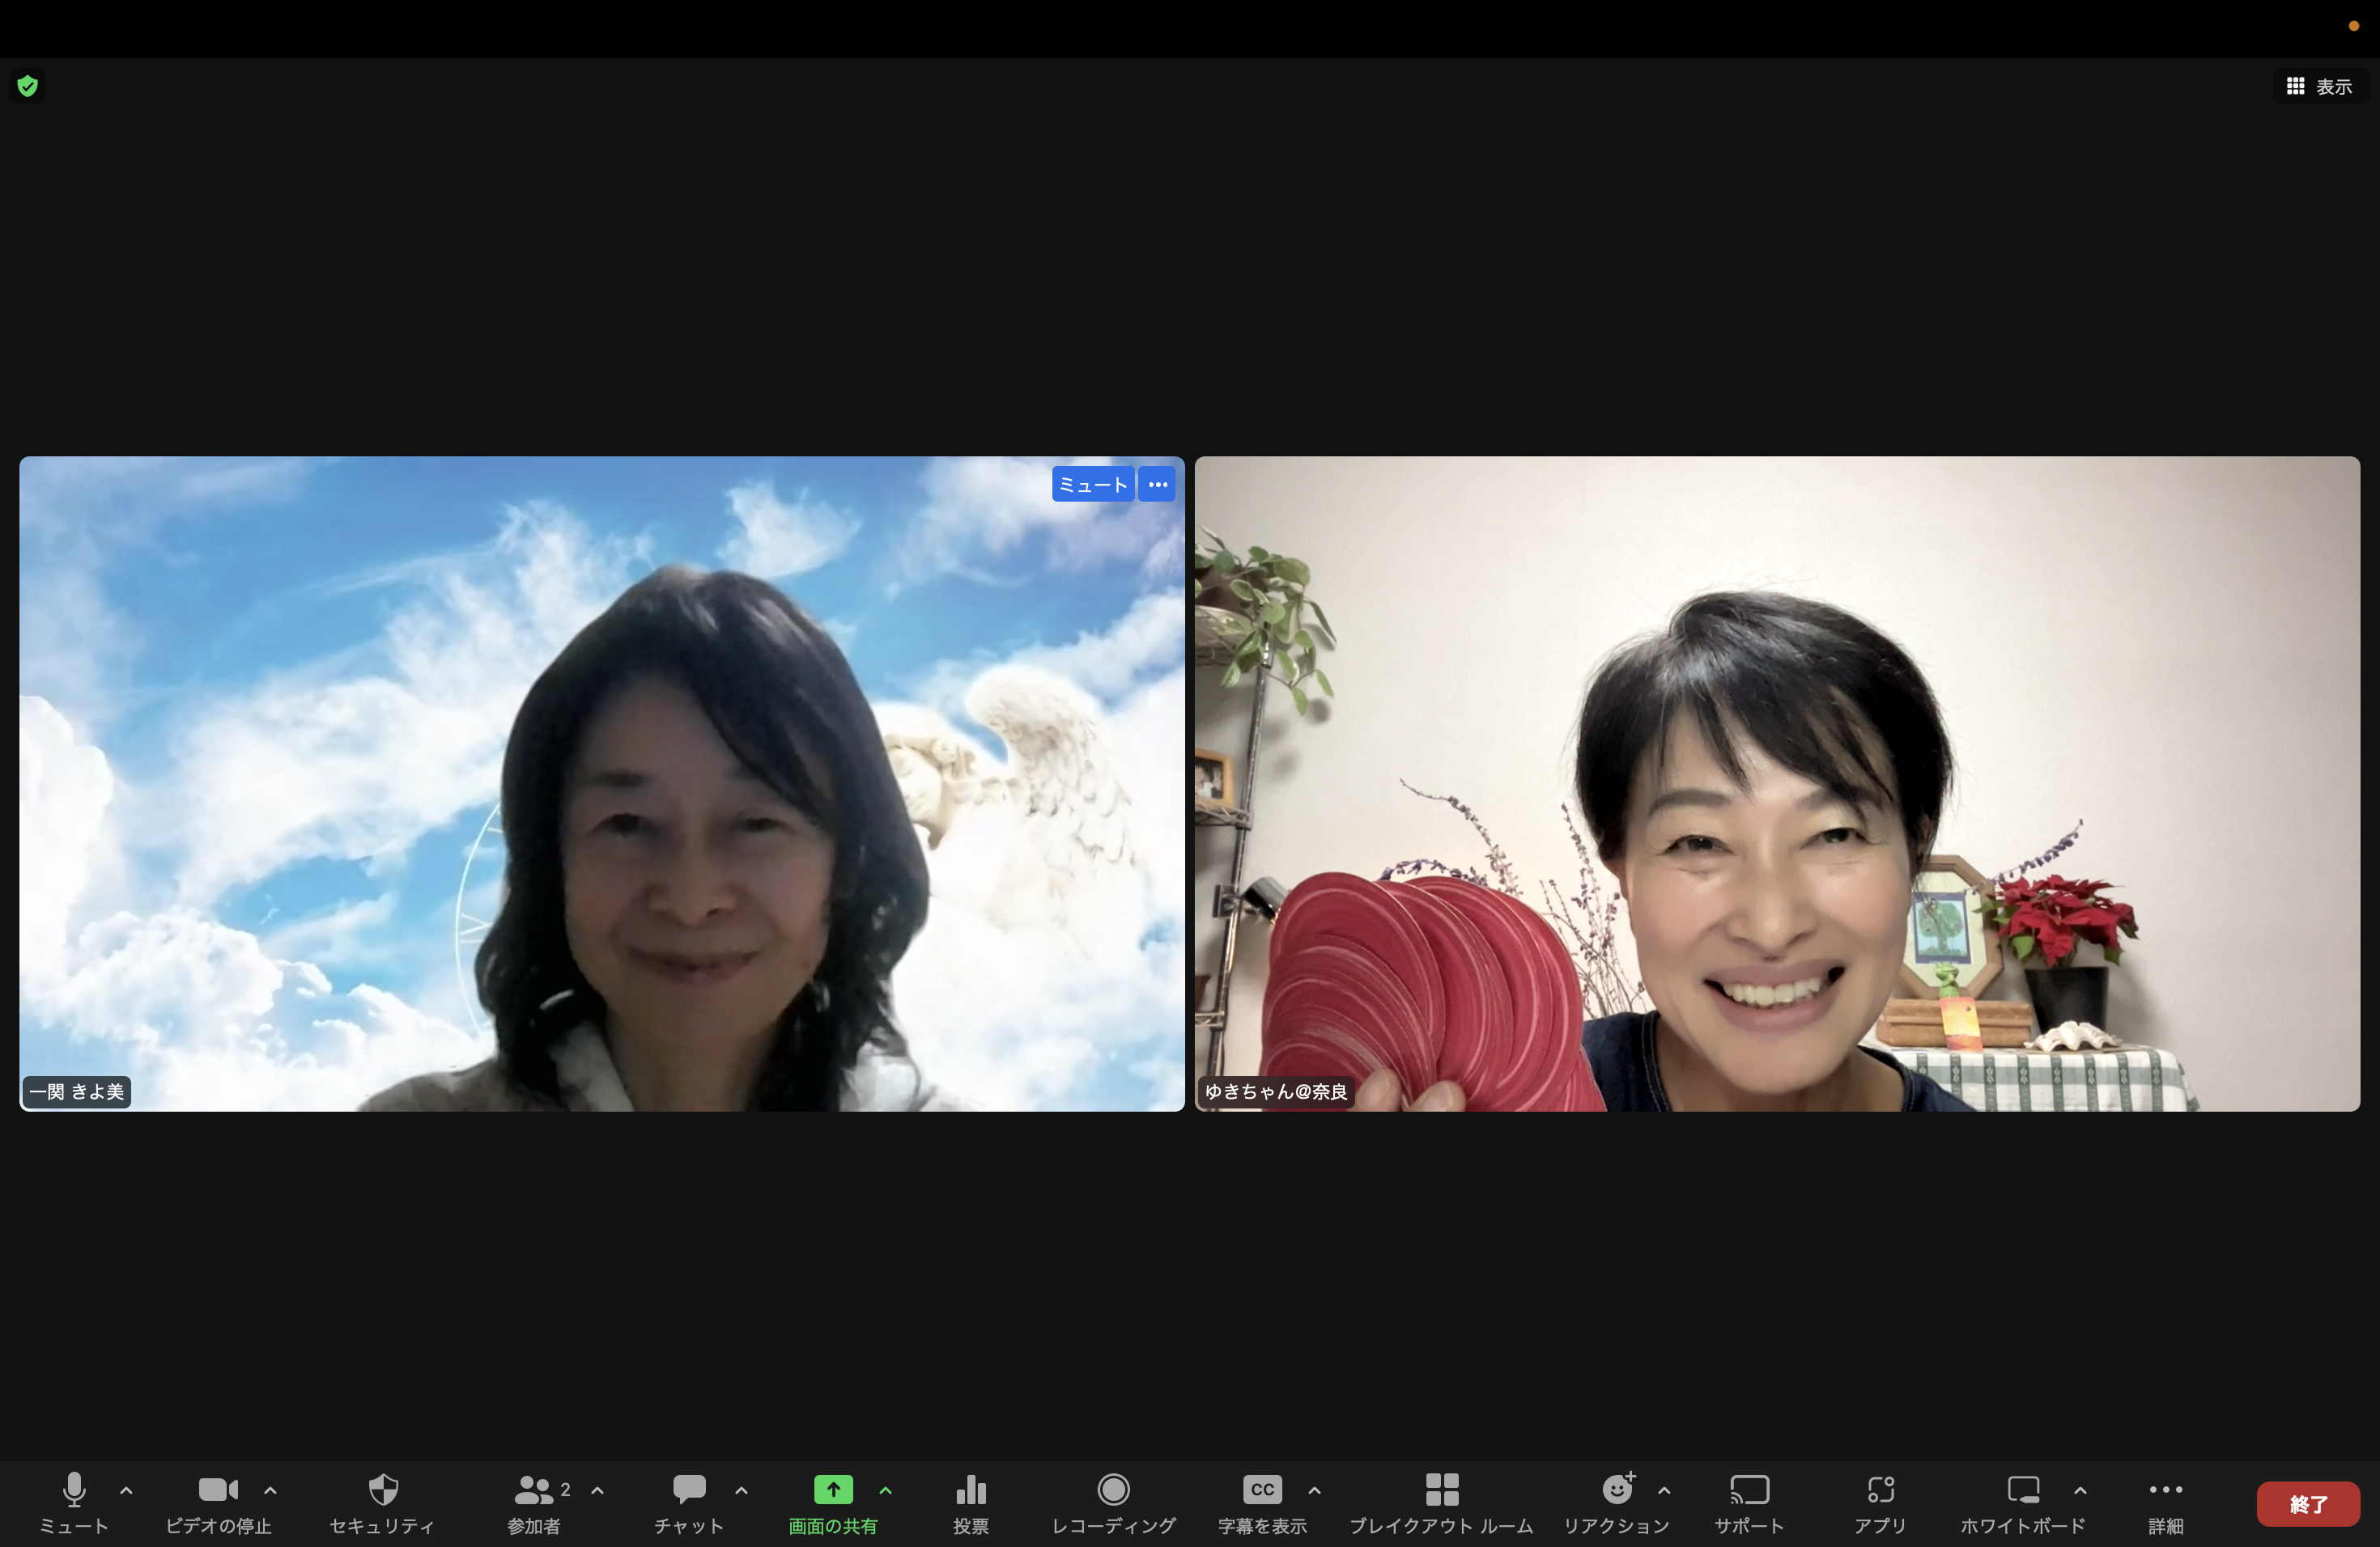This screenshot has width=2380, height=1547.
Task: Toggle the microphone mute button
Action: [x=74, y=1490]
